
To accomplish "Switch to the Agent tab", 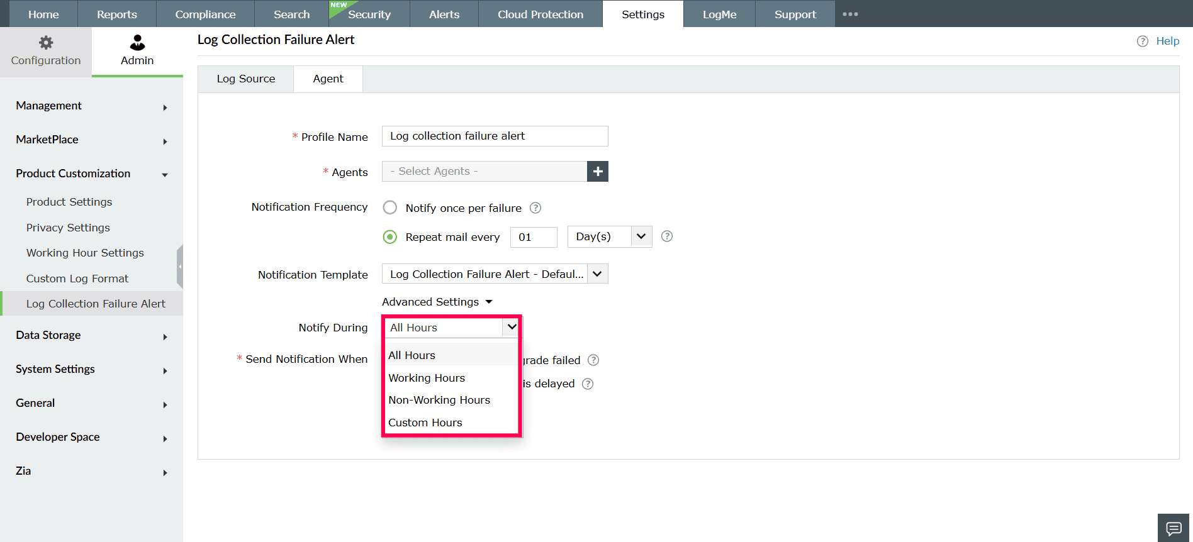I will (328, 79).
